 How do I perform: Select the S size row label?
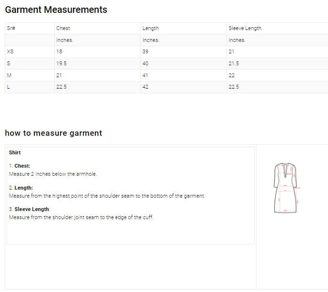coord(9,64)
